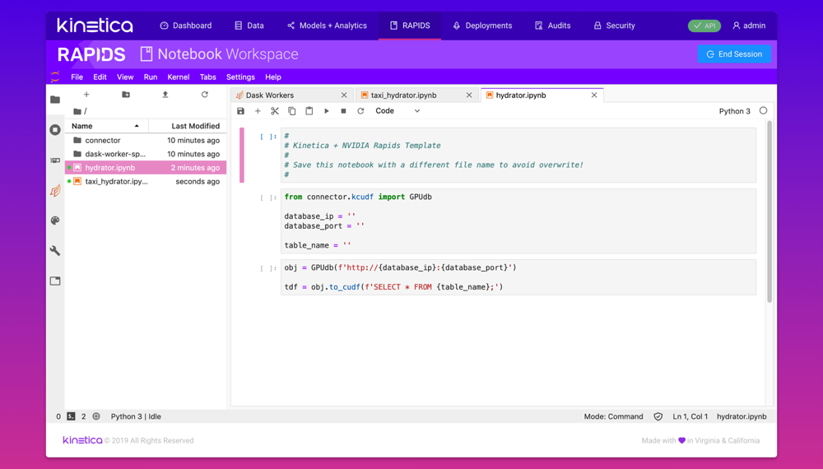The width and height of the screenshot is (823, 469).
Task: Open the View menu
Action: pos(125,77)
